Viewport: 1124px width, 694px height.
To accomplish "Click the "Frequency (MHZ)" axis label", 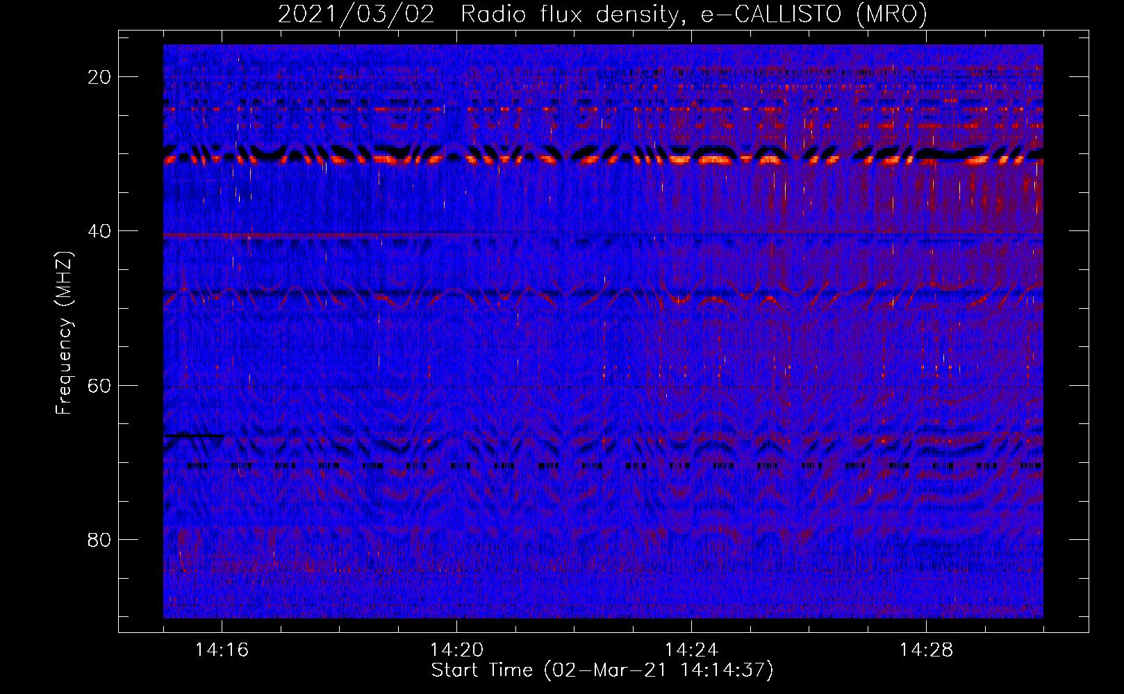I will [64, 332].
